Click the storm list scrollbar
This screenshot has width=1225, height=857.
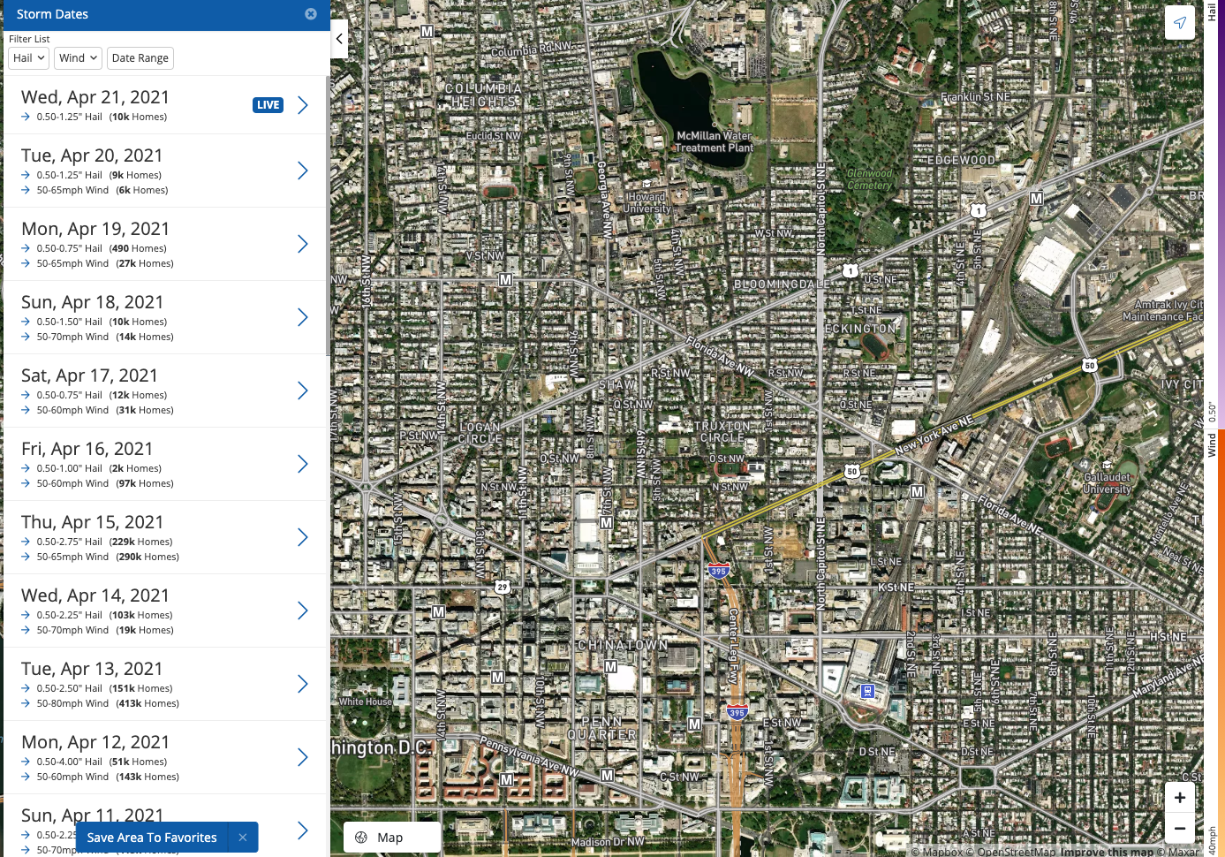pos(329,216)
